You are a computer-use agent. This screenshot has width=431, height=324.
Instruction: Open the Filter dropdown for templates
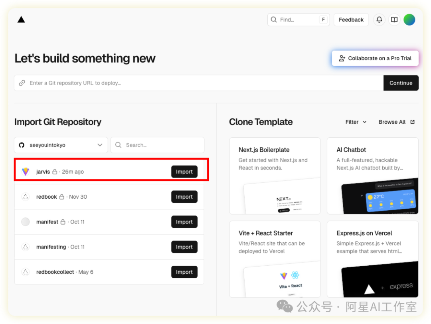[356, 122]
